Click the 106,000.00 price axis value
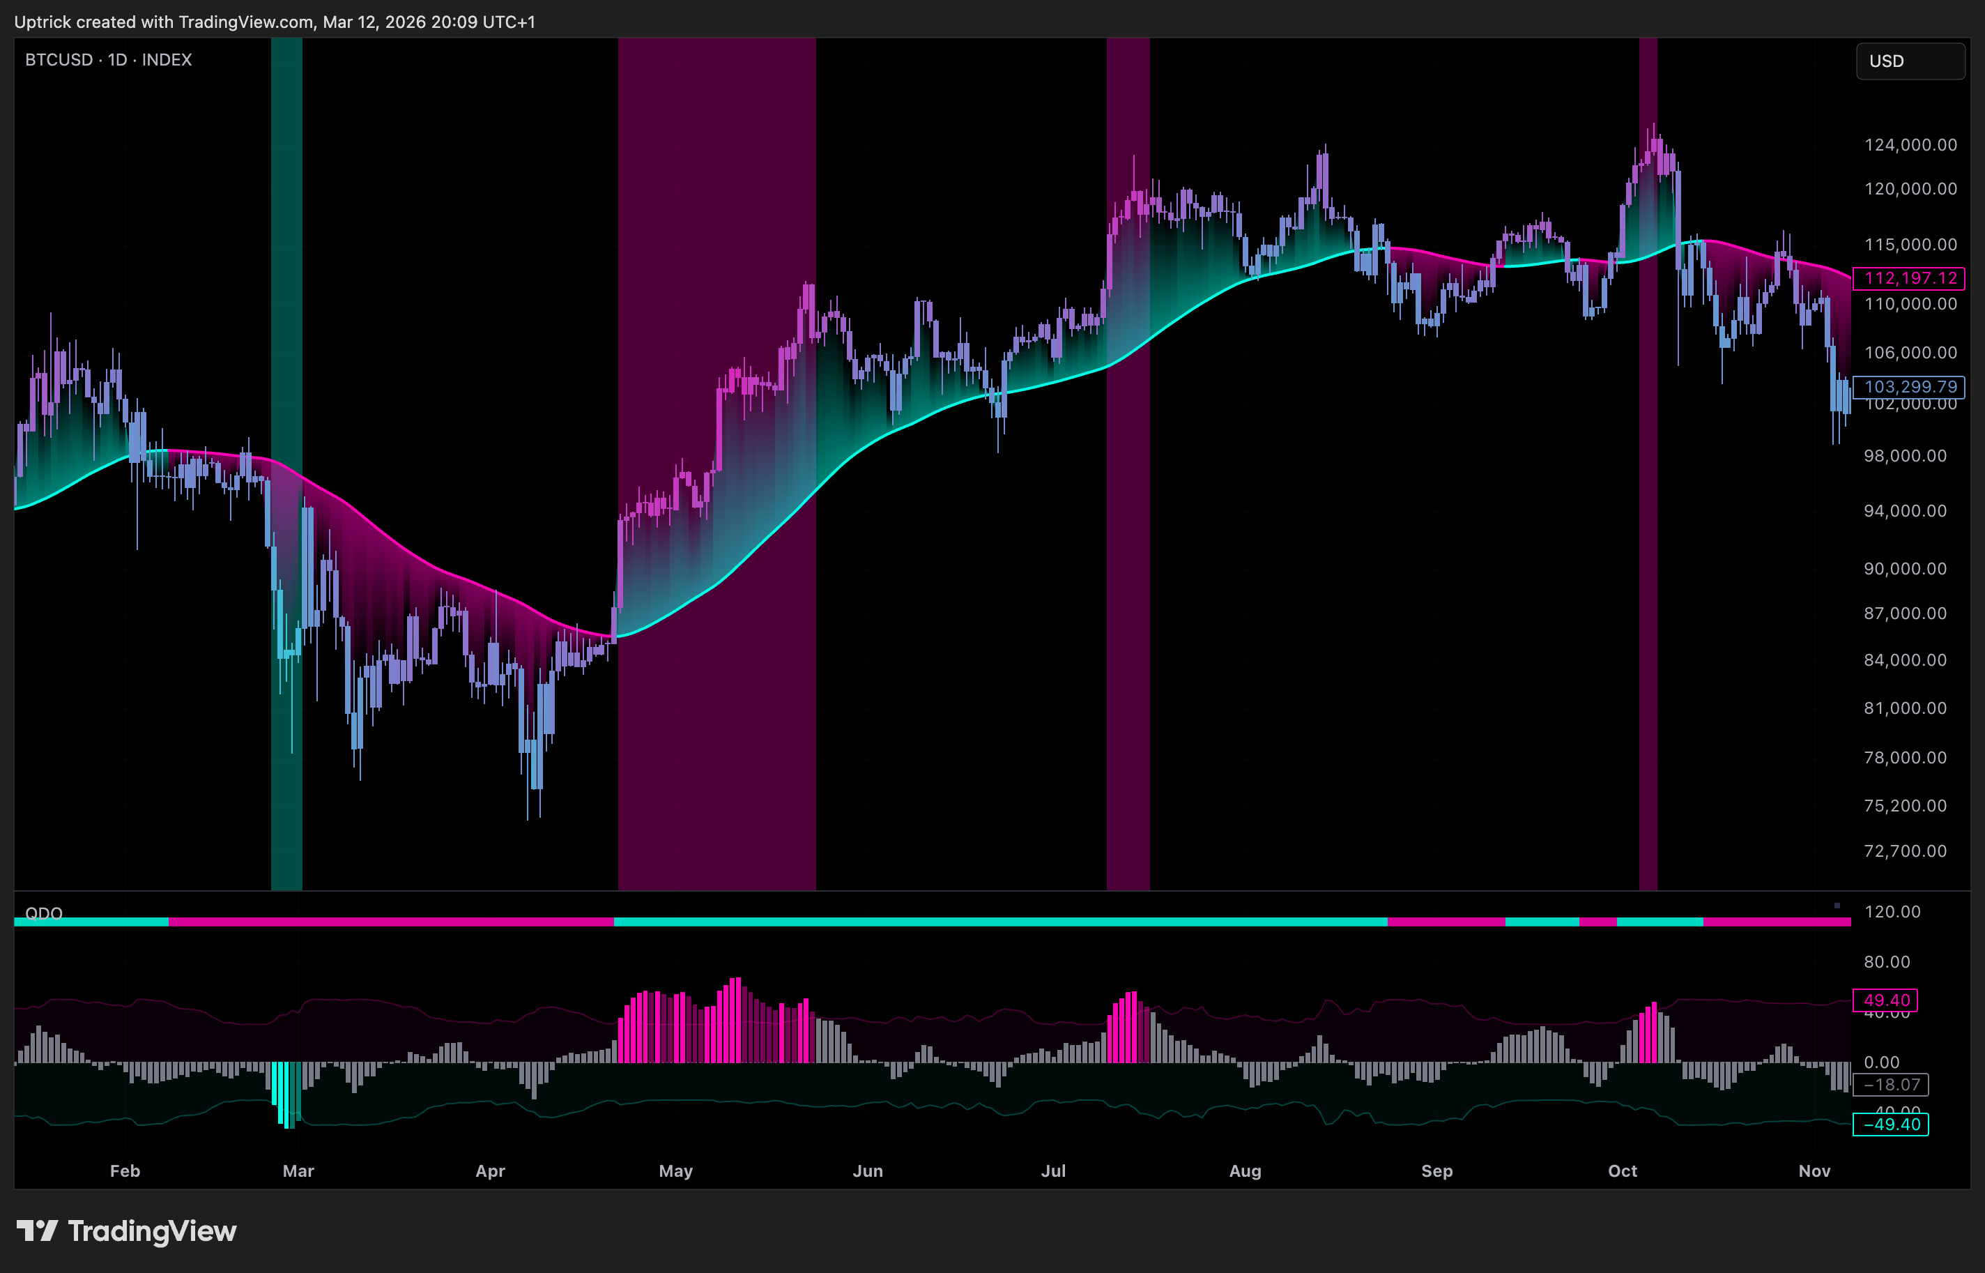The height and width of the screenshot is (1273, 1985). tap(1910, 352)
